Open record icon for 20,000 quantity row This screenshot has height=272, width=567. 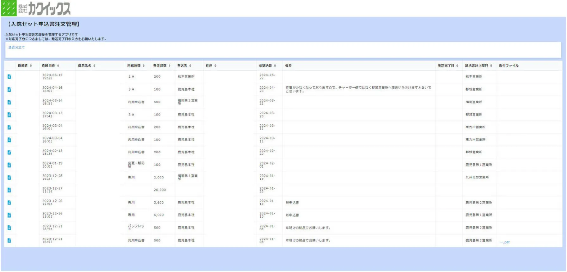point(9,190)
